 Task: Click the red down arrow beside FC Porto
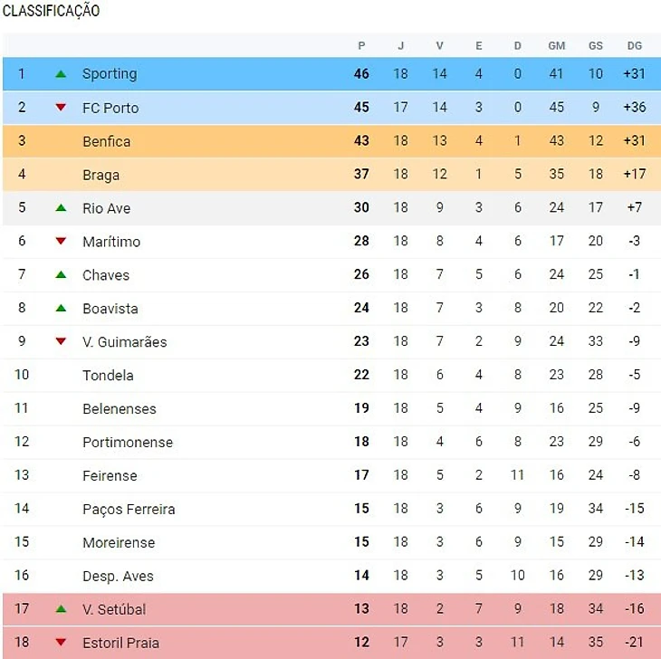tap(61, 108)
